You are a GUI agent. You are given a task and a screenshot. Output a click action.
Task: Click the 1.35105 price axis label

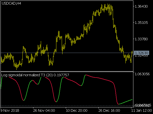tap(141, 23)
